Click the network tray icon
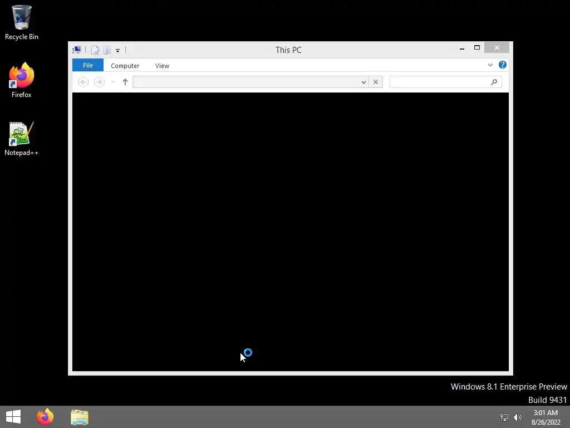Image resolution: width=570 pixels, height=428 pixels. 504,417
